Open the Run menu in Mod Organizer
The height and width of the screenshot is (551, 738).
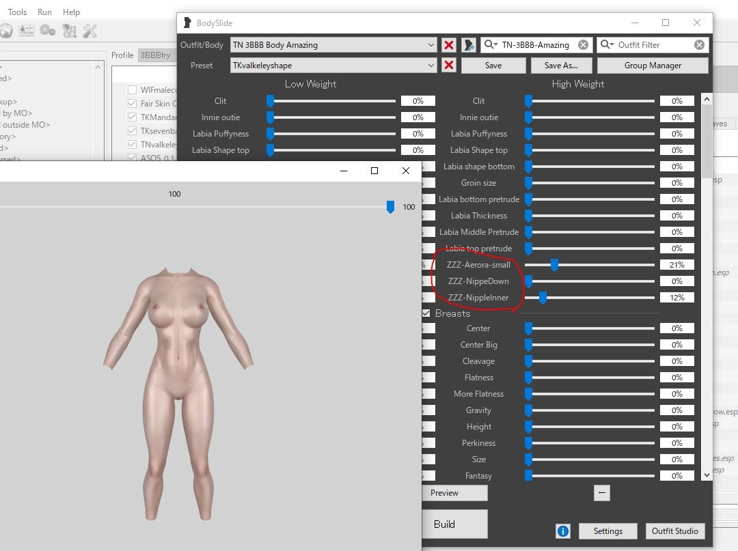point(44,12)
